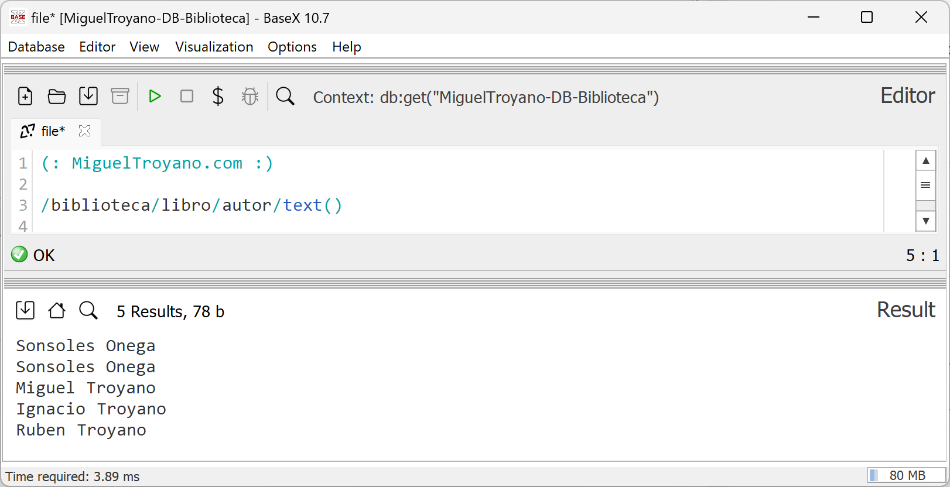Open external variables dollar icon
This screenshot has width=950, height=487.
tap(218, 96)
